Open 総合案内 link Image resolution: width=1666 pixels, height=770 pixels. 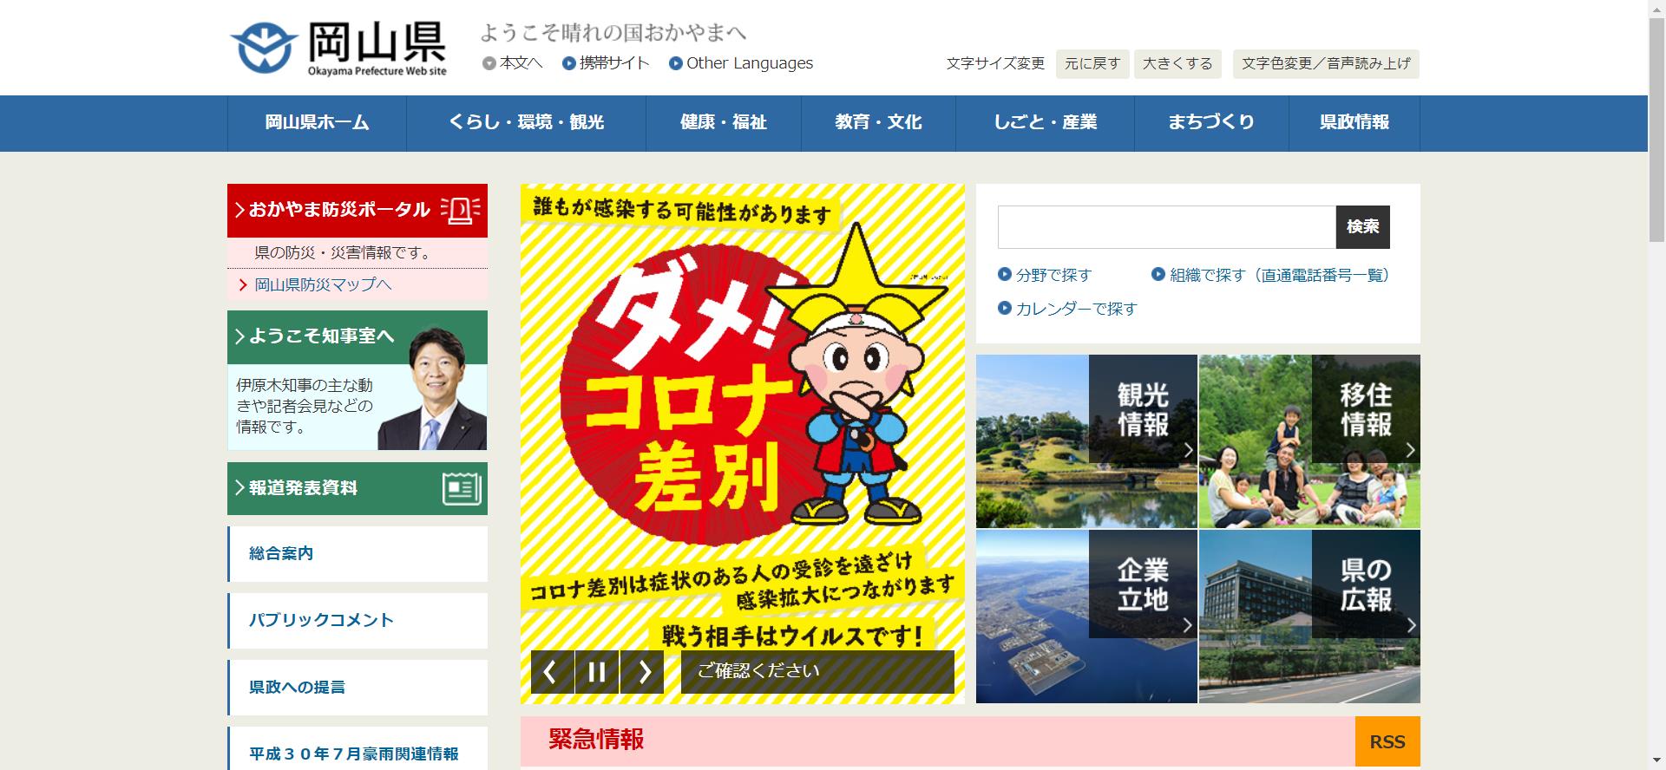(x=357, y=554)
